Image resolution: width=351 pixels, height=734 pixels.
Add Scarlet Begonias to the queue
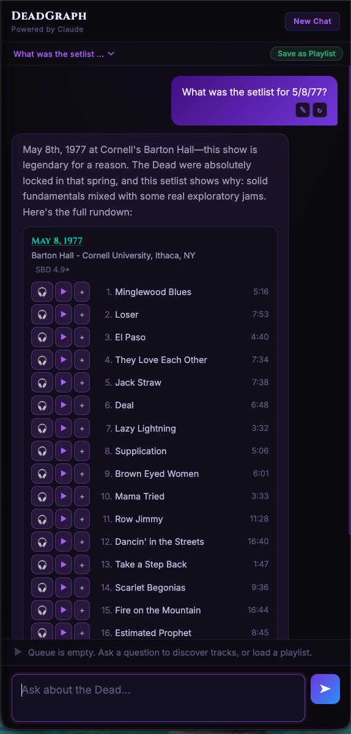[82, 588]
